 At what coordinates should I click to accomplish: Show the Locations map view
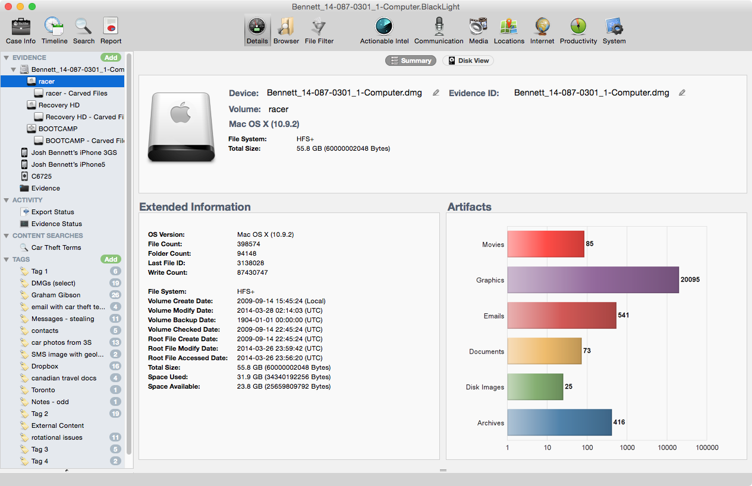point(509,27)
